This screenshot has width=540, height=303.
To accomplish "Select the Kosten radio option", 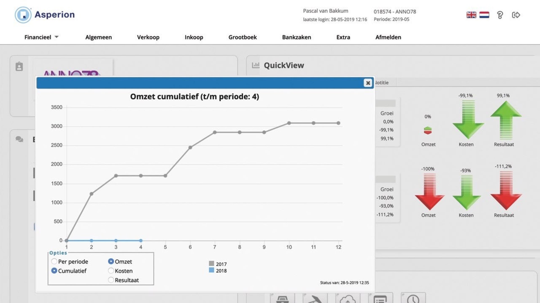I will click(111, 271).
